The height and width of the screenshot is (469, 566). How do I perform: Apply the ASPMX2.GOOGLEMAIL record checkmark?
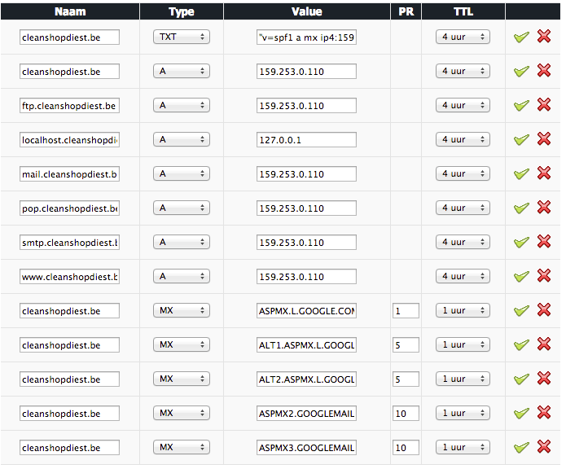tap(521, 414)
